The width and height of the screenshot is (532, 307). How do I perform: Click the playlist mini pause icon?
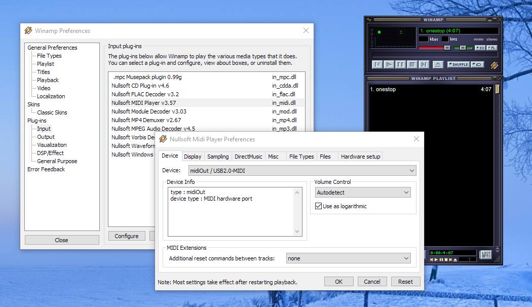(x=441, y=259)
